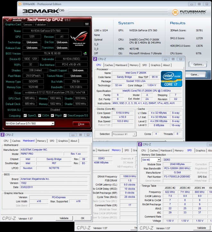Click the Specification field i7-2600K CPU @ 3.40GHz

point(147,91)
